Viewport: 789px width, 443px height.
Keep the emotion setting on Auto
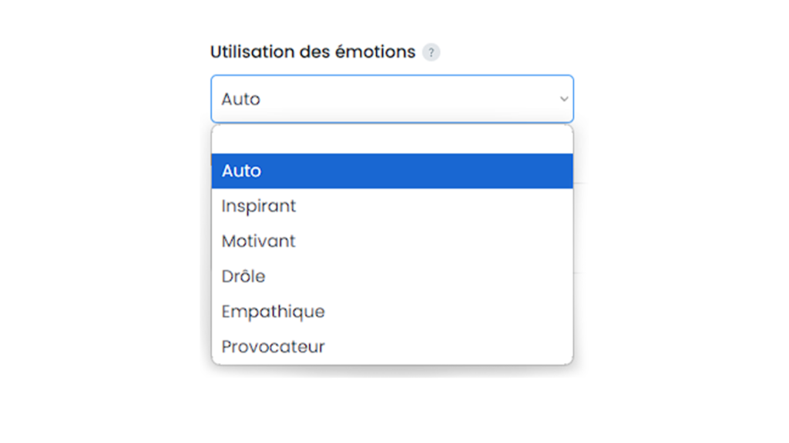[392, 171]
